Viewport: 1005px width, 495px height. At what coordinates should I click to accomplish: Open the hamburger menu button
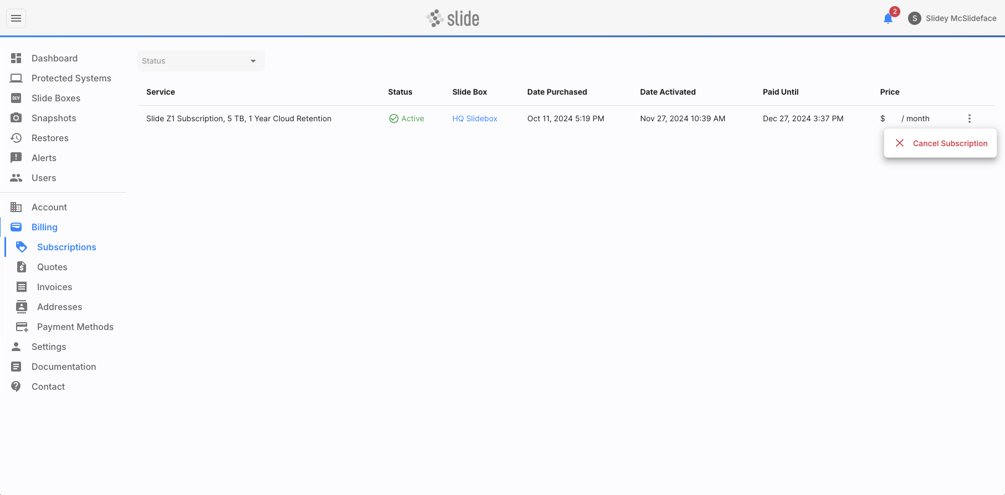pos(16,18)
